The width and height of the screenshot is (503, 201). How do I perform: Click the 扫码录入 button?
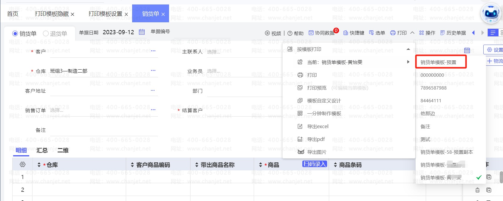pyautogui.click(x=315, y=164)
